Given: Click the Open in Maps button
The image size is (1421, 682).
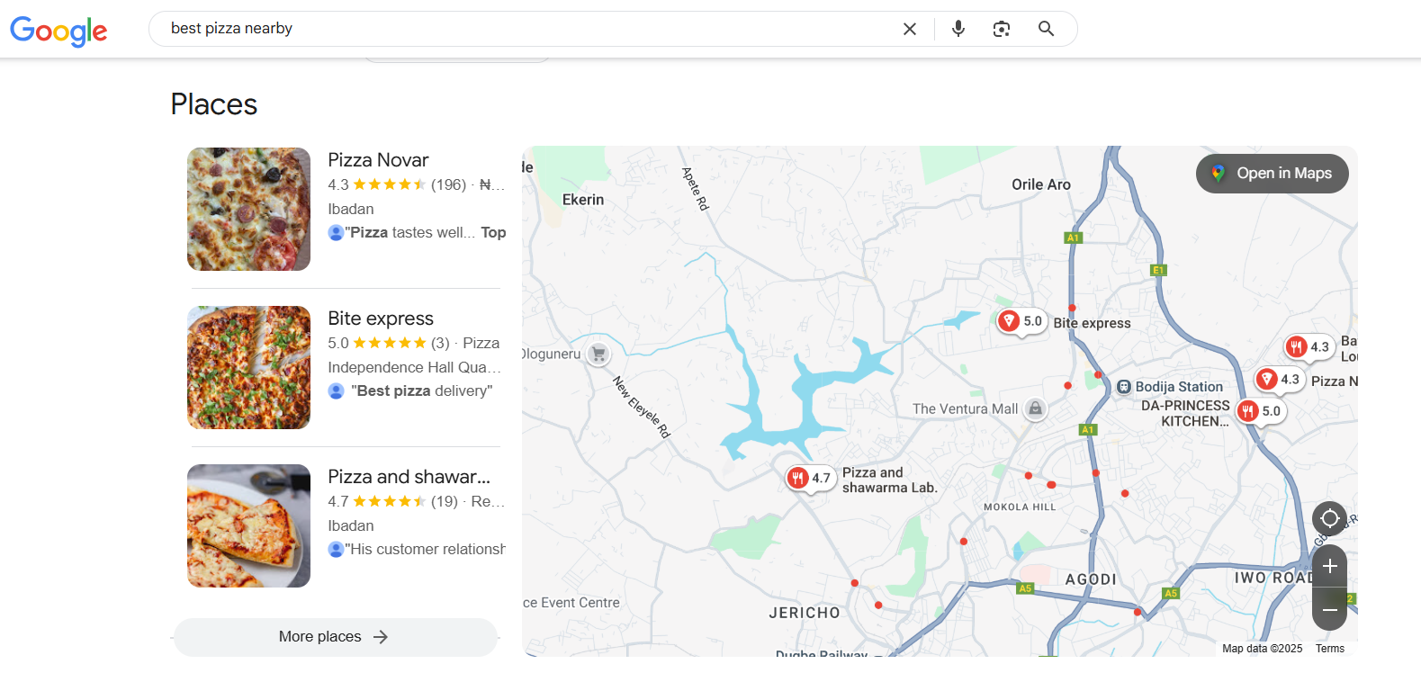Looking at the screenshot, I should click(x=1272, y=174).
